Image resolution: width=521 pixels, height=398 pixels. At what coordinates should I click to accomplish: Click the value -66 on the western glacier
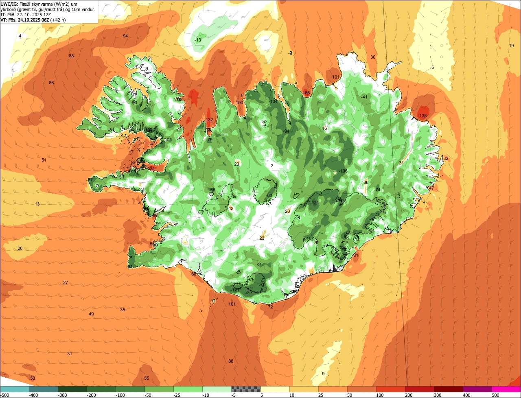point(212,190)
